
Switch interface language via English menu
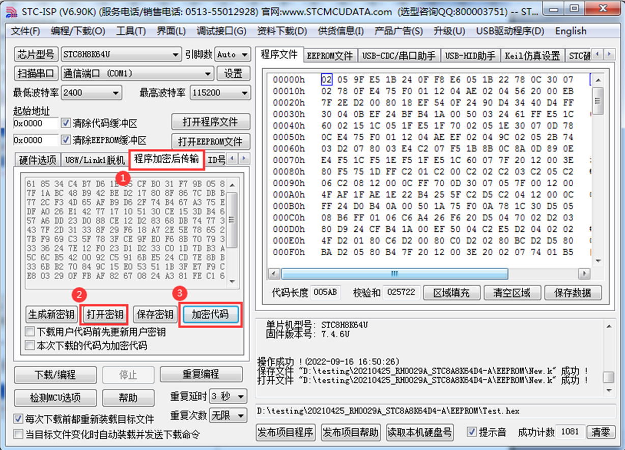(571, 31)
